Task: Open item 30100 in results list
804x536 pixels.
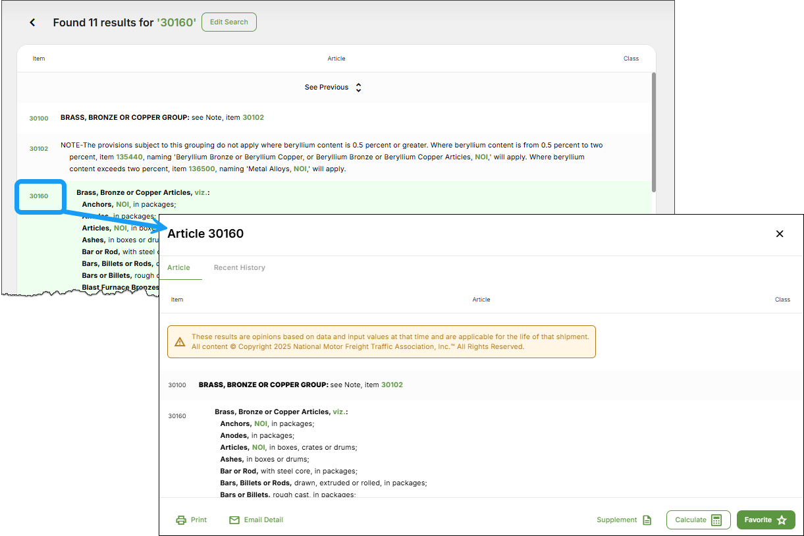Action: click(39, 119)
